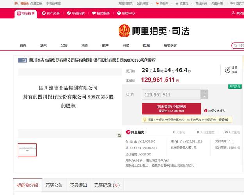The width and height of the screenshot is (244, 195).
Task: Open 帮助中心 help link
Action: coord(126,13)
